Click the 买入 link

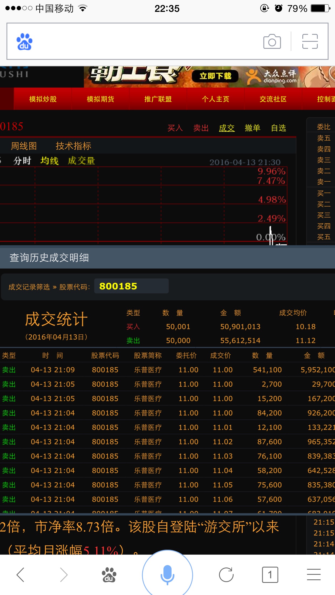tap(175, 128)
